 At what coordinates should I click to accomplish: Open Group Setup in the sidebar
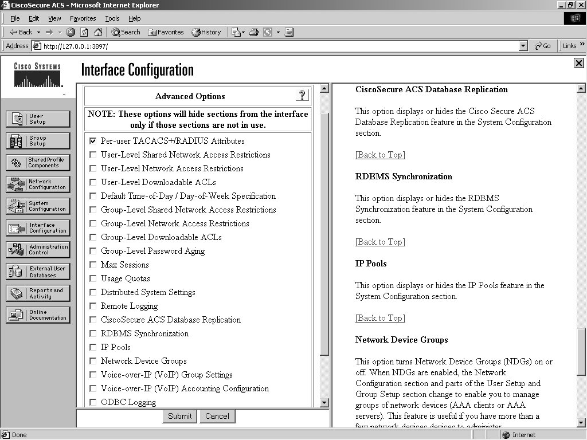click(38, 141)
